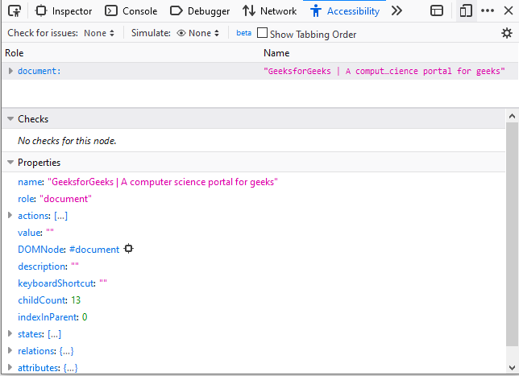Click the beta link label
519x376 pixels.
point(244,33)
